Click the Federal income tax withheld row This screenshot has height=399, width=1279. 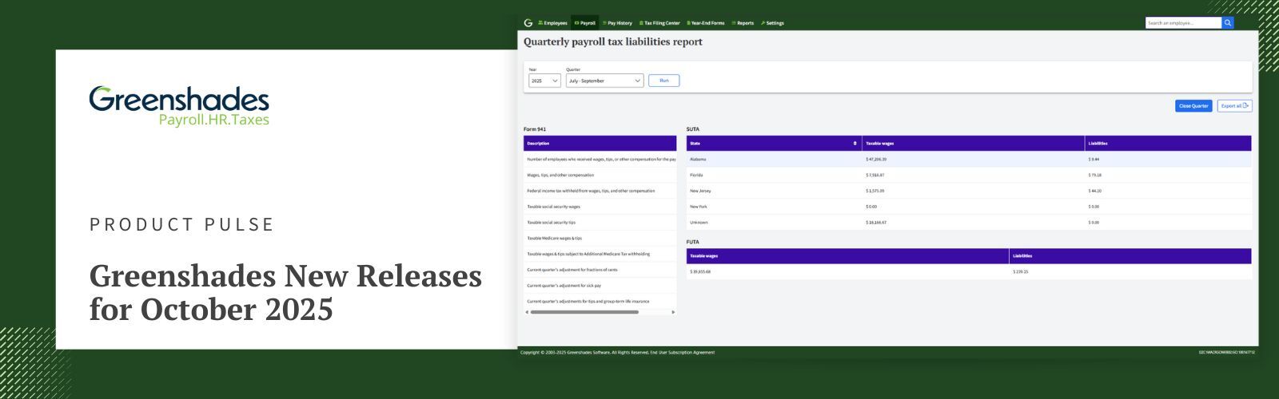tap(600, 191)
